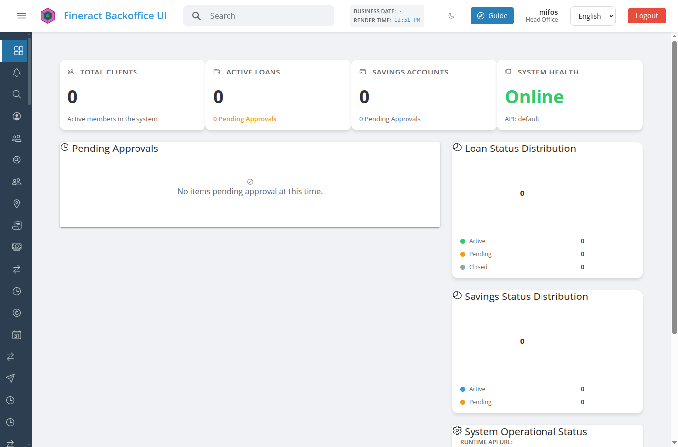Open the map pin location sidebar icon
Screen dimensions: 678x447
(17, 204)
